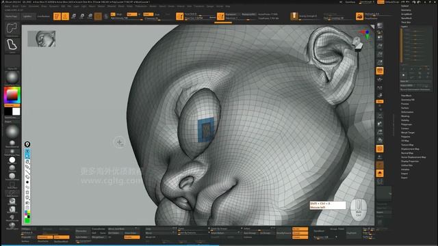This screenshot has width=438, height=246.
Task: Toggle Edit mode button
Action: tap(57, 16)
